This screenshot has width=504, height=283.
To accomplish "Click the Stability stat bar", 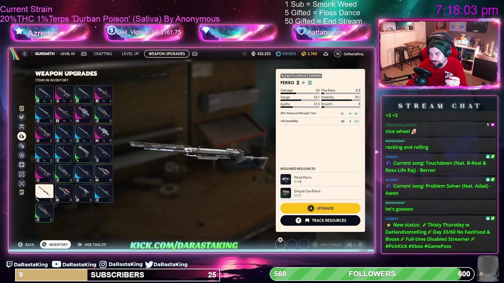I will [341, 101].
